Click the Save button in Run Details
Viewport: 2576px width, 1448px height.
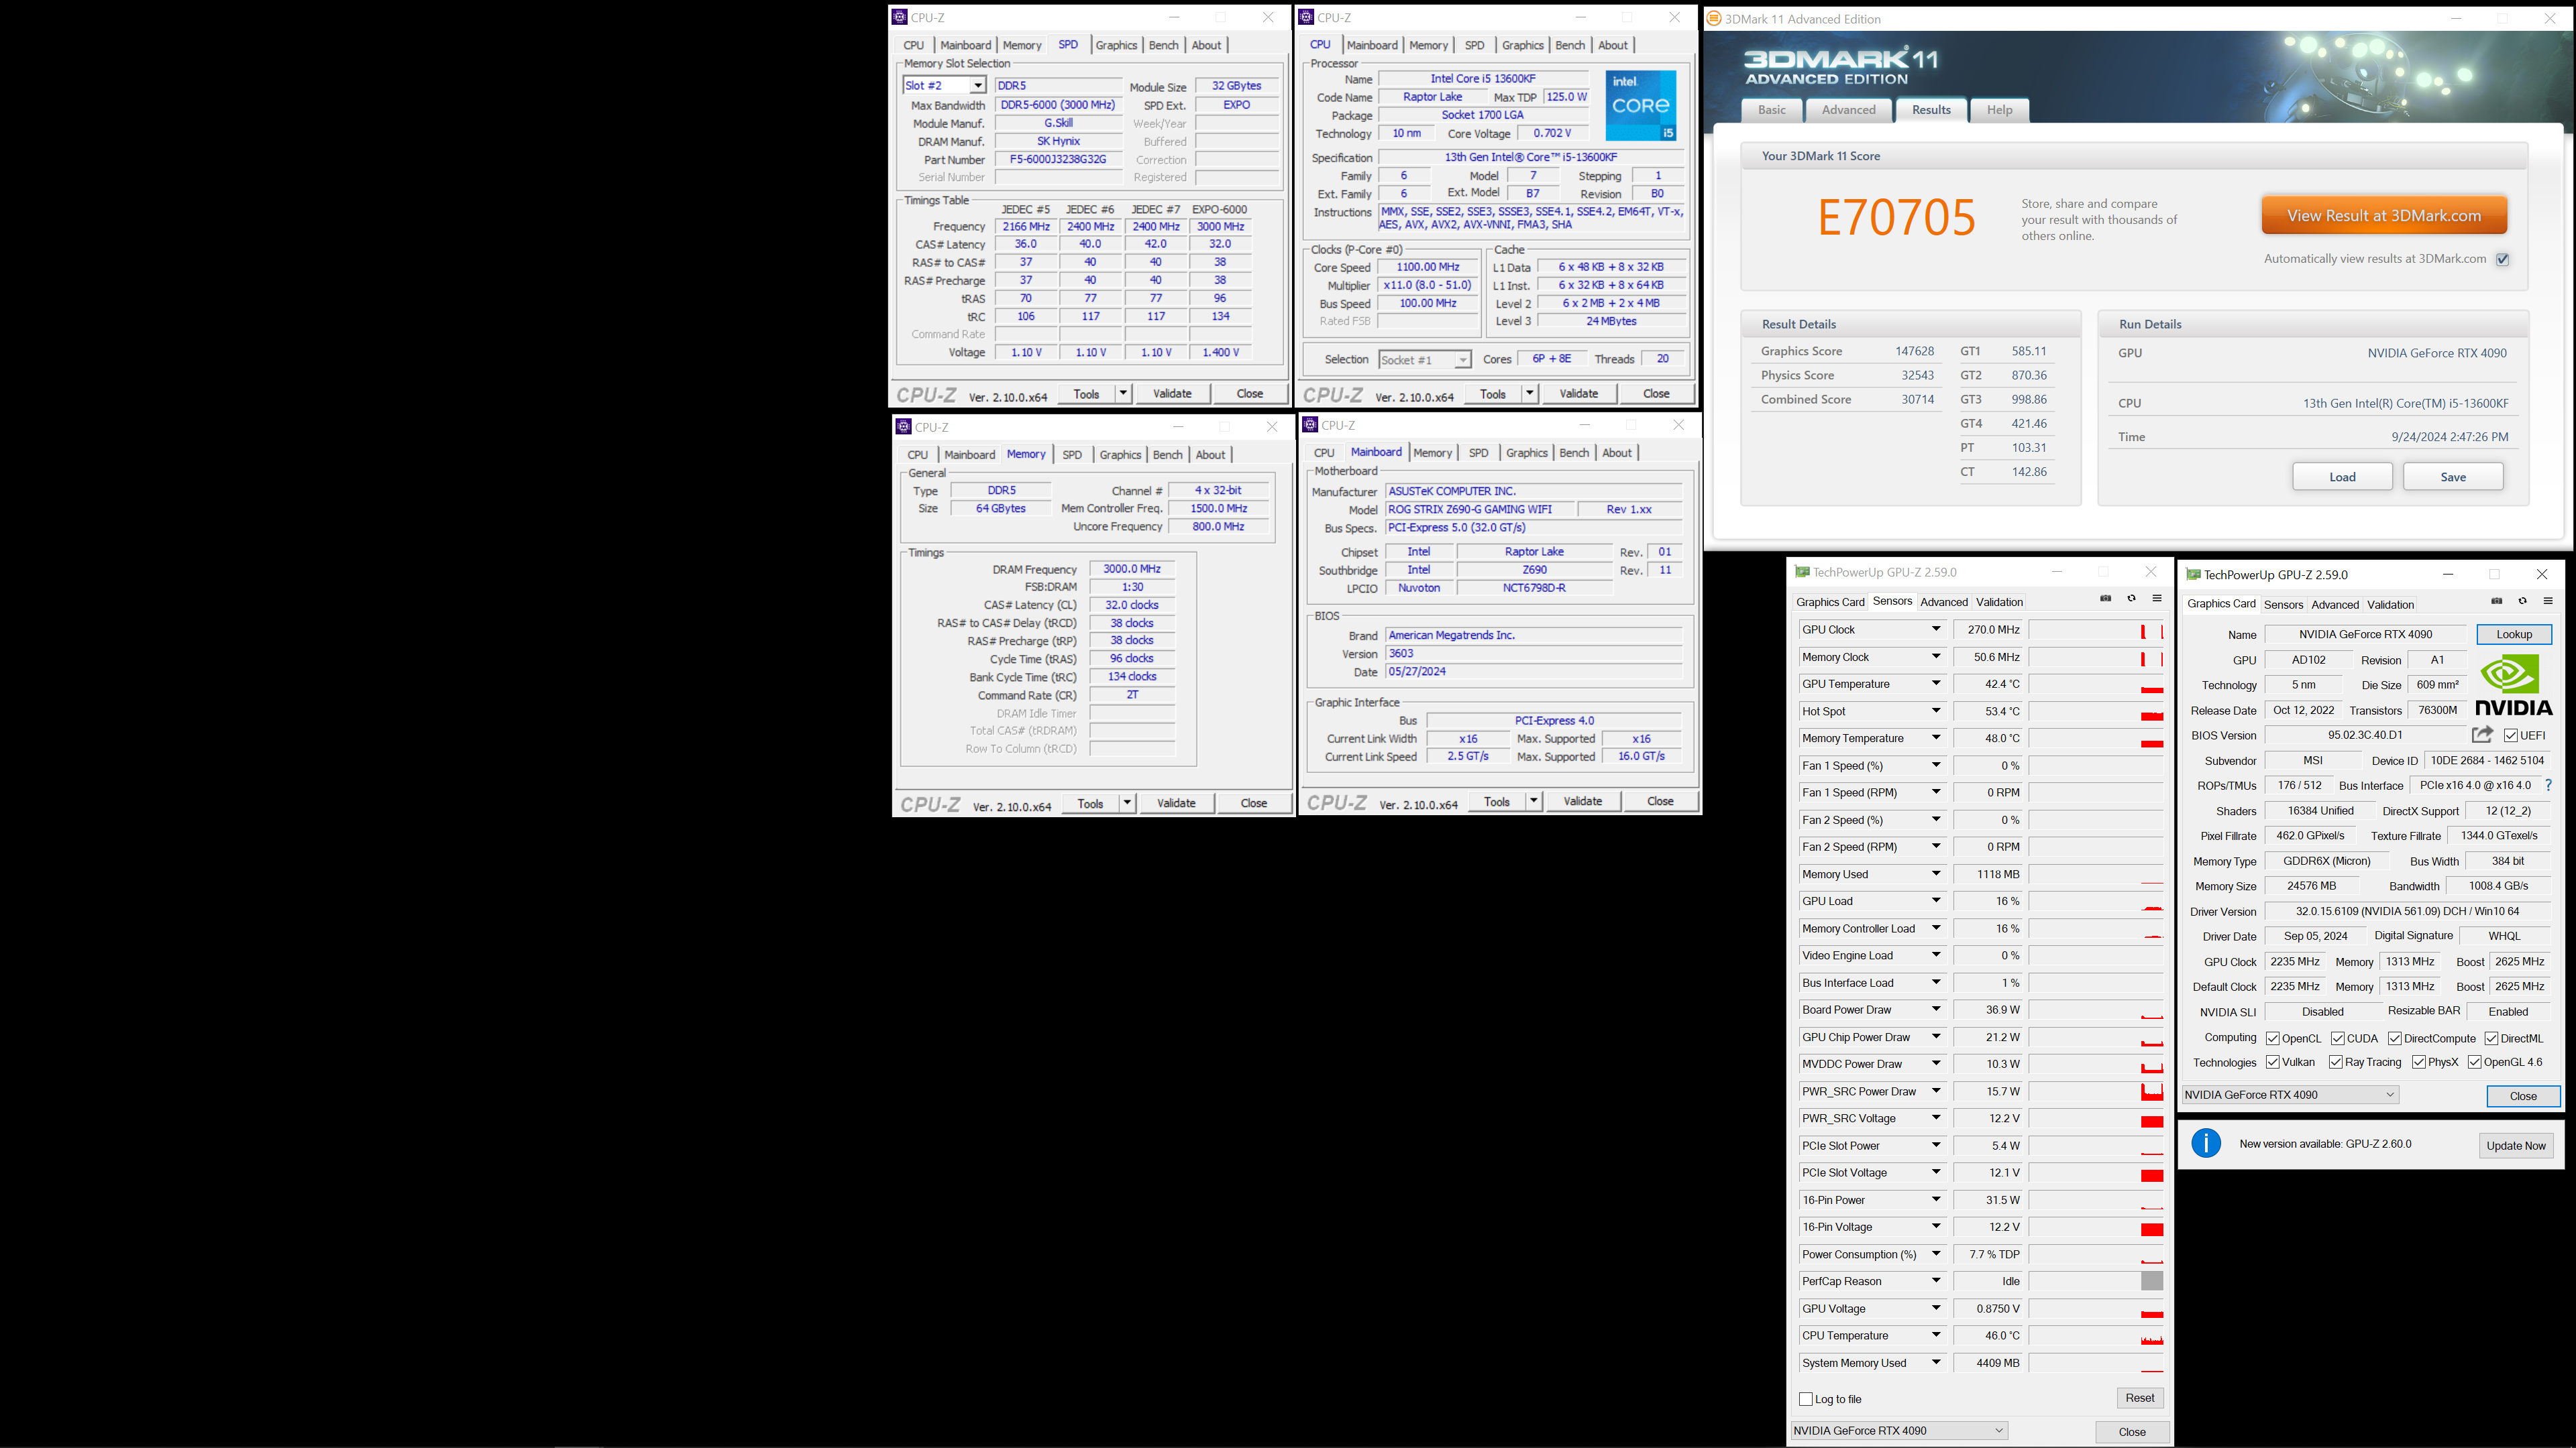click(2453, 477)
